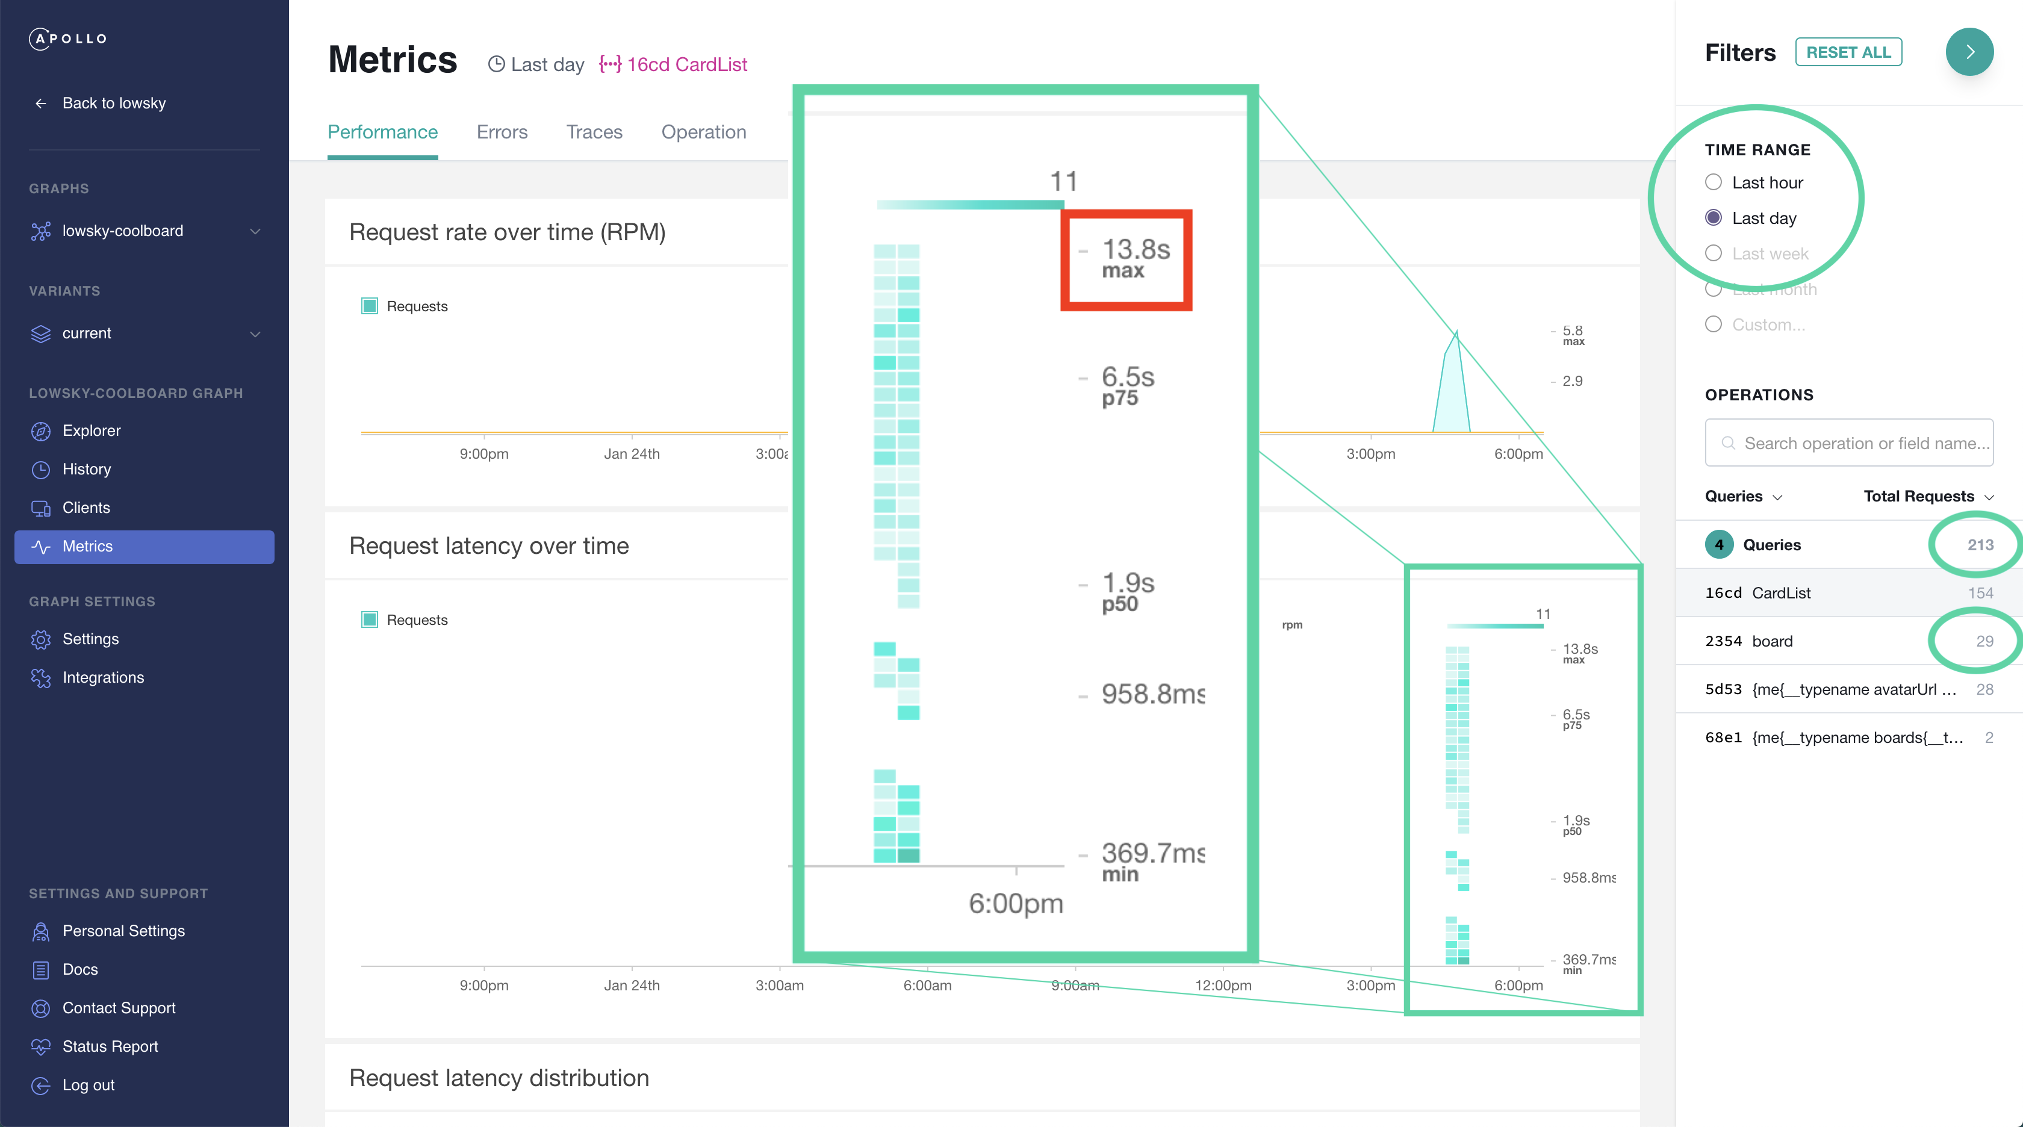This screenshot has height=1127, width=2023.
Task: Open Status Report heartbeat icon
Action: pyautogui.click(x=41, y=1047)
